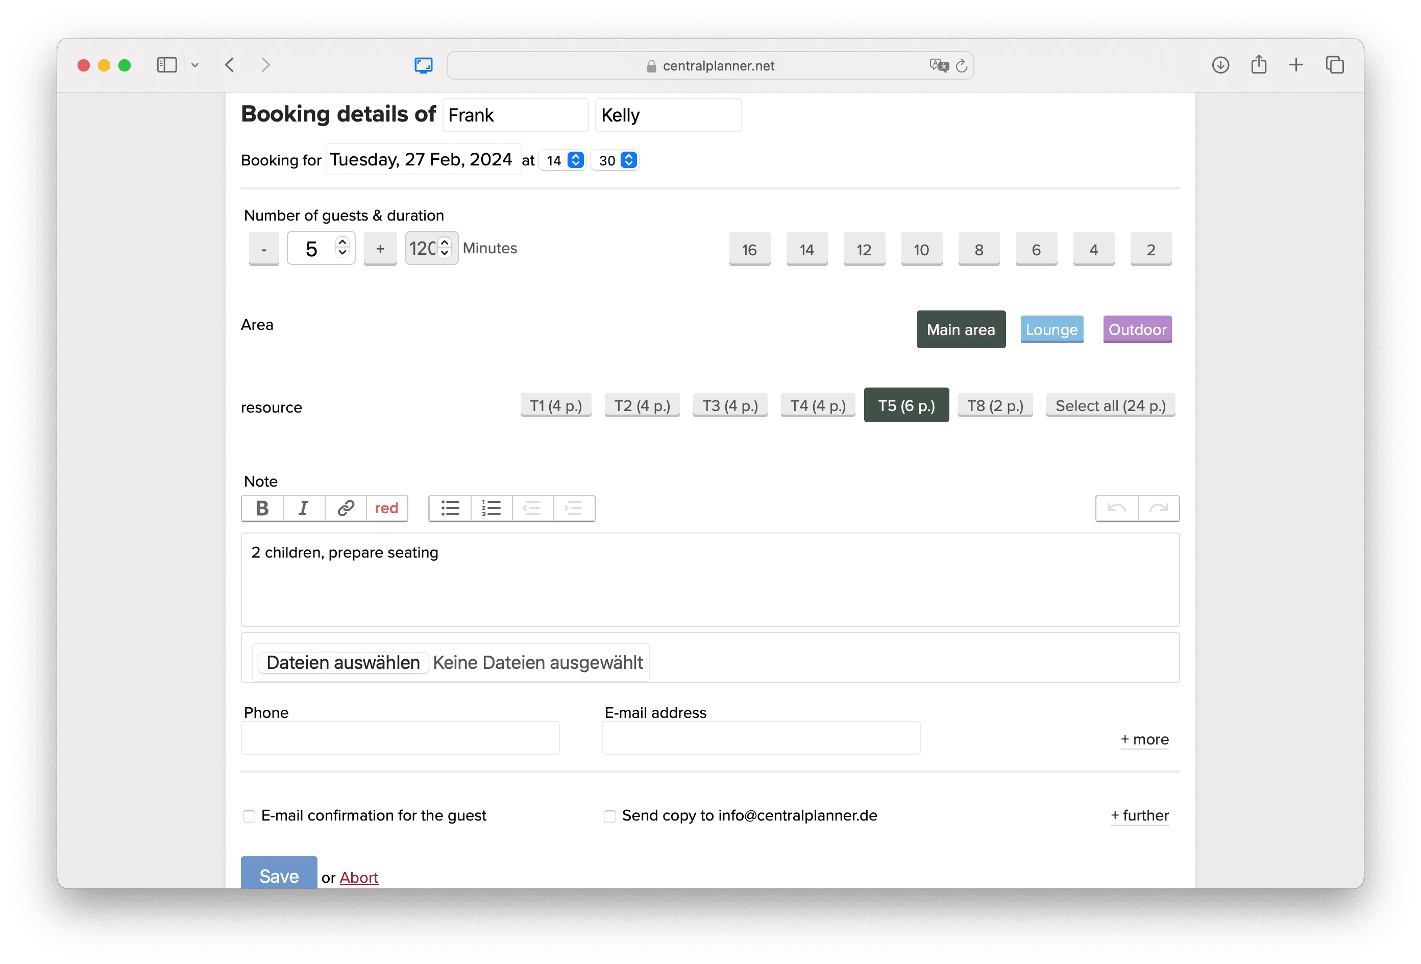This screenshot has height=964, width=1421.
Task: Set guest count to 2
Action: coord(1151,249)
